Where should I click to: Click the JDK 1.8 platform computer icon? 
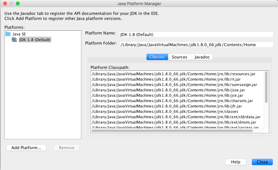point(14,39)
